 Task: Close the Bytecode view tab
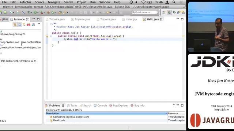click(27, 19)
